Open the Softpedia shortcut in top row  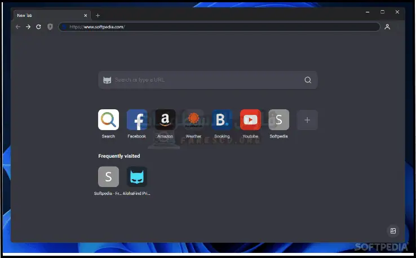(x=278, y=120)
